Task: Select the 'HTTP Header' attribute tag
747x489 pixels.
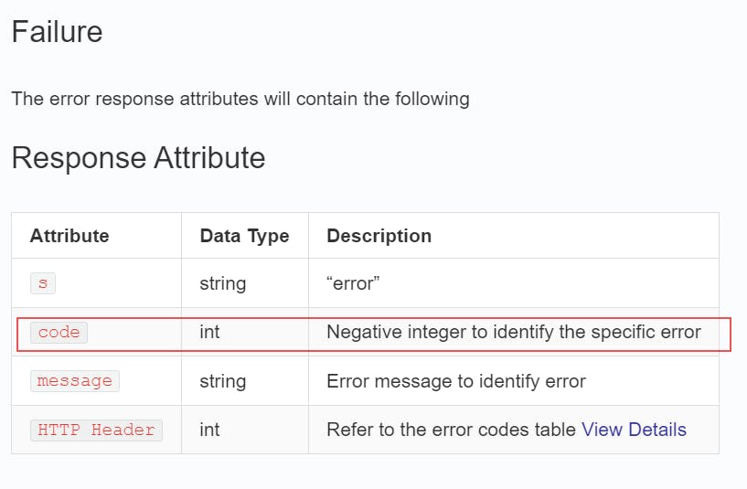Action: 96,430
